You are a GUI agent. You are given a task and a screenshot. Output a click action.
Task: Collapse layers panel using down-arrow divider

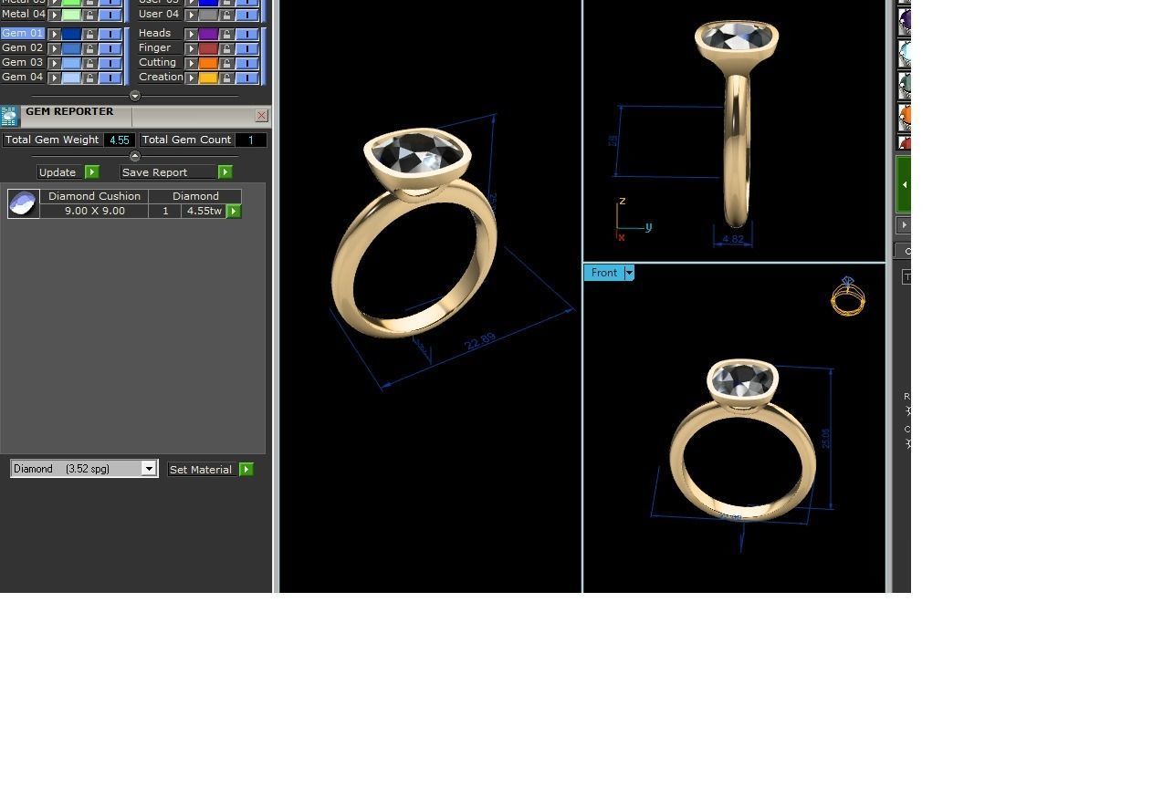[x=135, y=96]
